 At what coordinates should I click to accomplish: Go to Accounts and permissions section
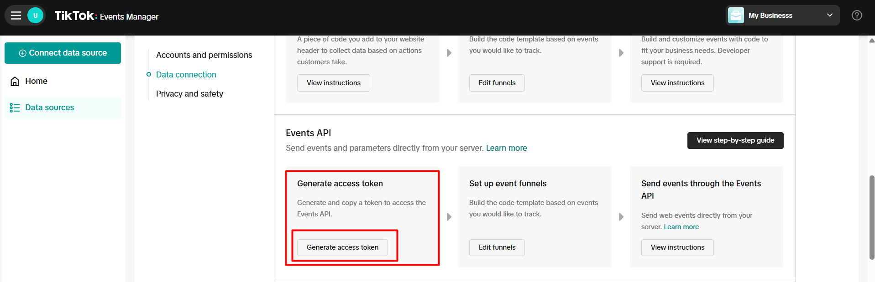pyautogui.click(x=204, y=55)
